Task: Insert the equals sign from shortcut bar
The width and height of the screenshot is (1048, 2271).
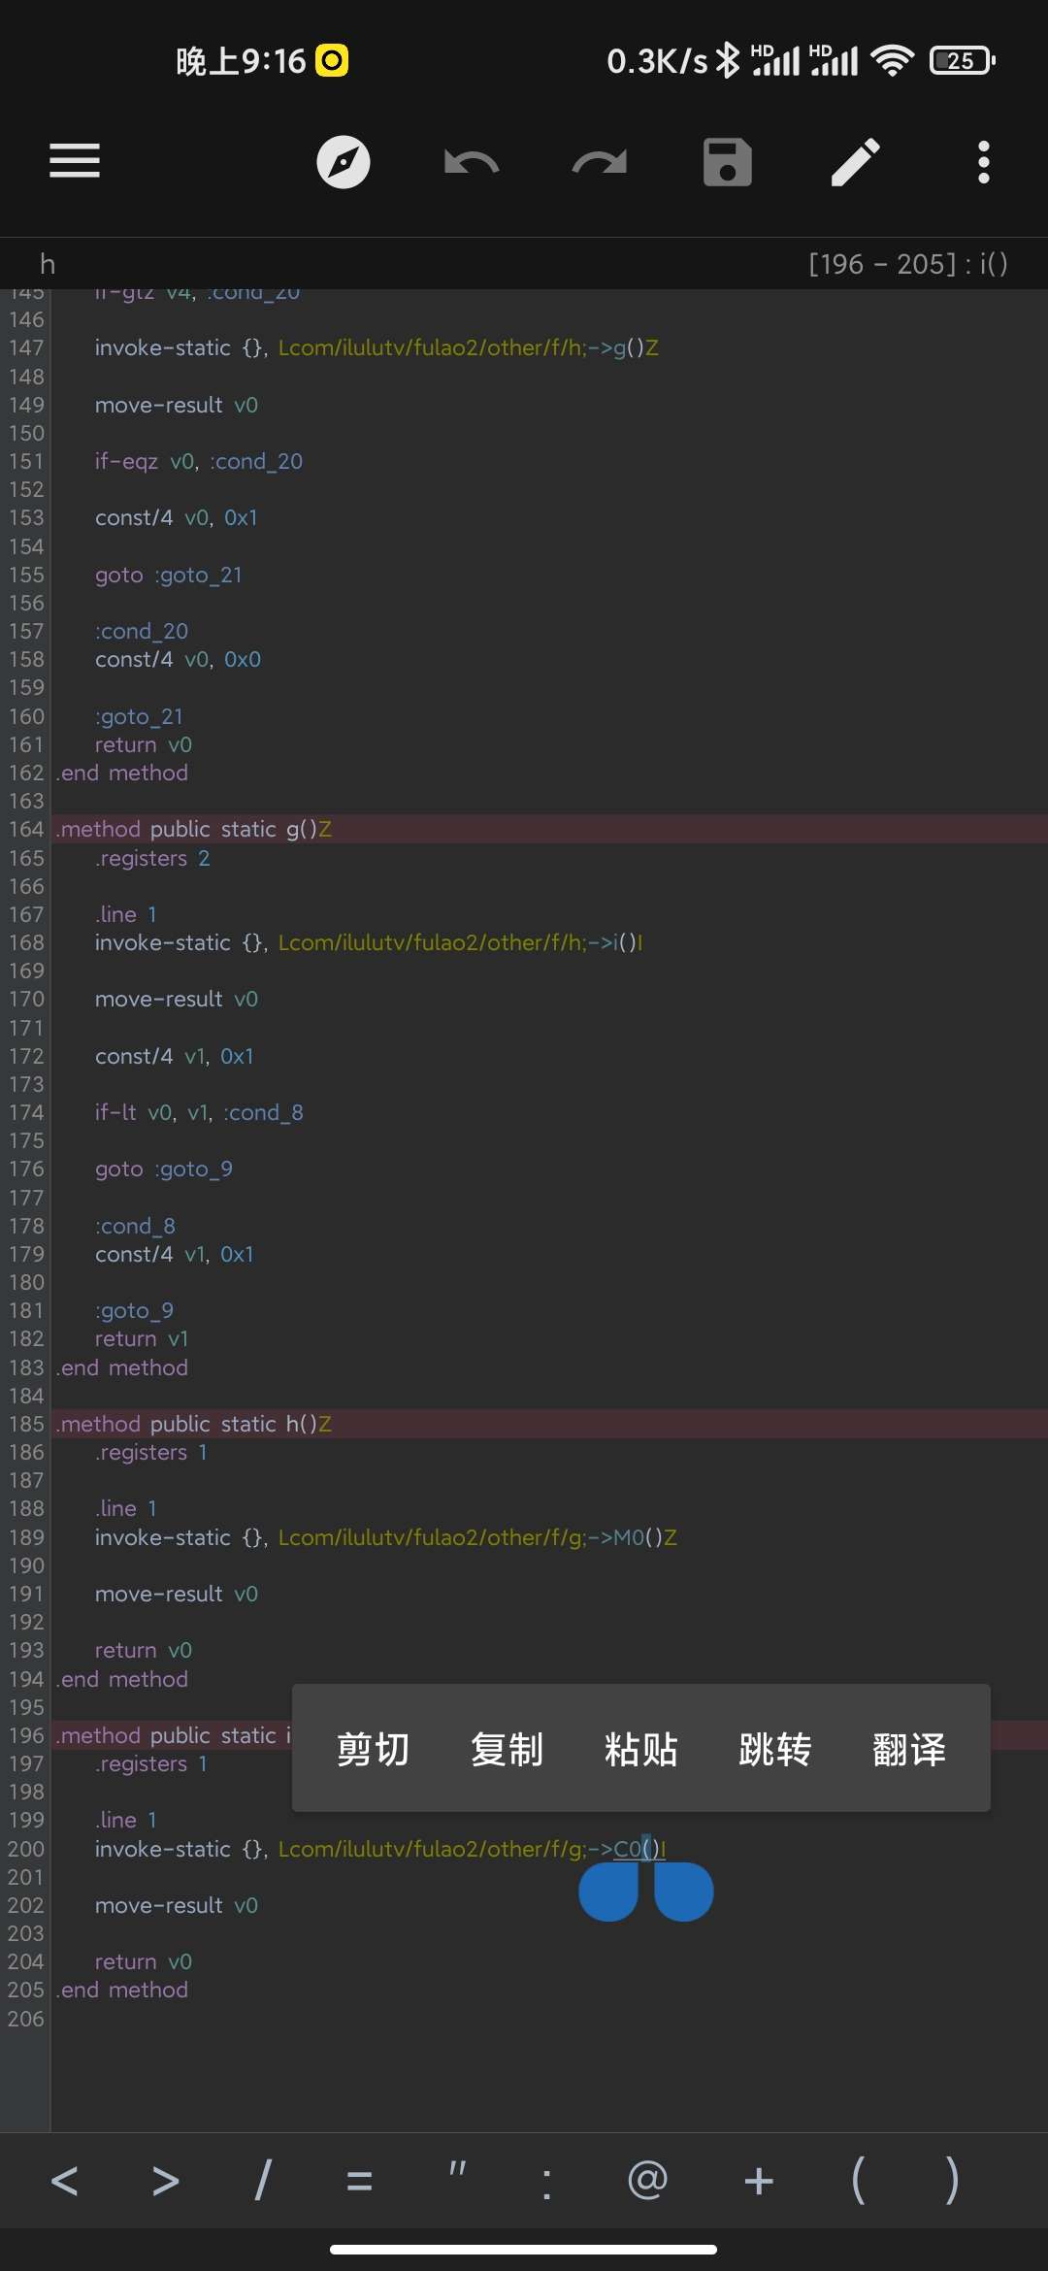Action: point(359,2182)
